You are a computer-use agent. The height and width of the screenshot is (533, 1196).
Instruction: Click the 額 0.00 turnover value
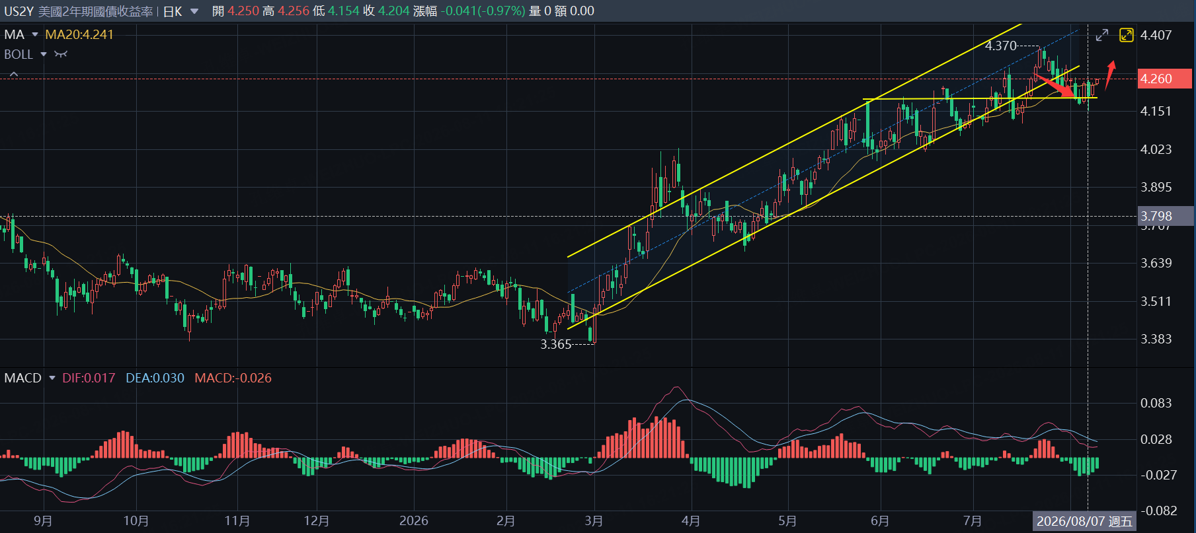(574, 11)
